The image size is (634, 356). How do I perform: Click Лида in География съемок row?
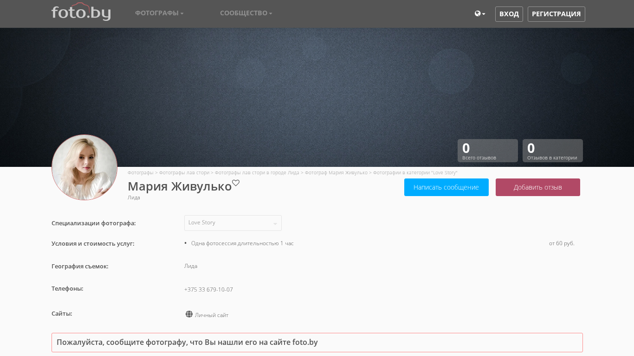coord(191,266)
